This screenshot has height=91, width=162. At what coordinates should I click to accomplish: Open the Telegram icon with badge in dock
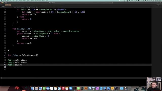point(59,88)
